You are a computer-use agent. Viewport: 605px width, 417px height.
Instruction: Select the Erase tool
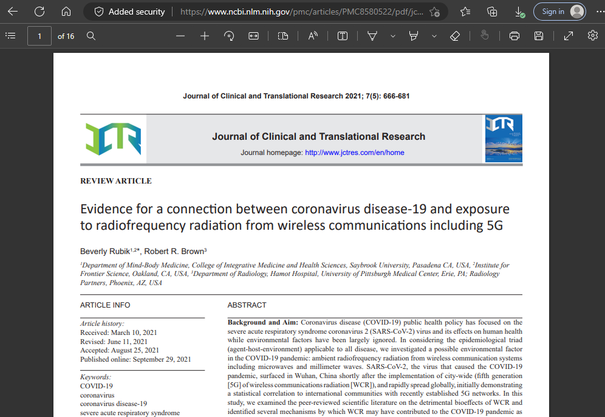pyautogui.click(x=455, y=36)
